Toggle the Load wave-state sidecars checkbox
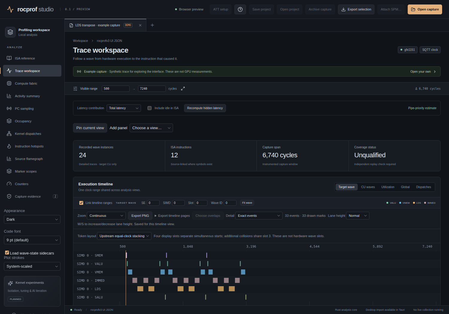 click(x=7, y=253)
